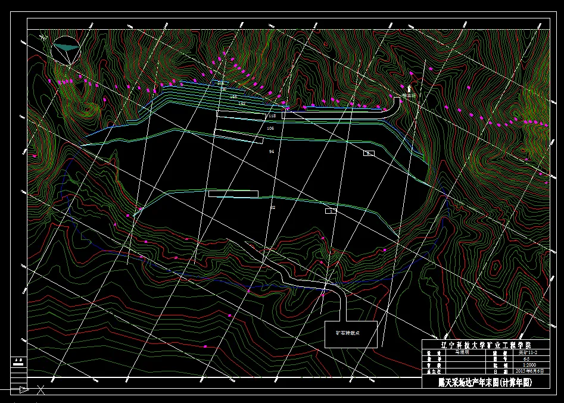
Task: Click the UCS crosshair icon at bottom-left
Action: (40, 390)
